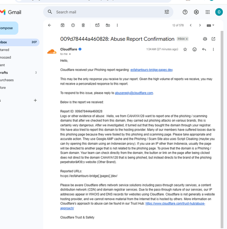Focus the Search mail field
Image resolution: width=227 pixels, height=229 pixels.
[108, 12]
